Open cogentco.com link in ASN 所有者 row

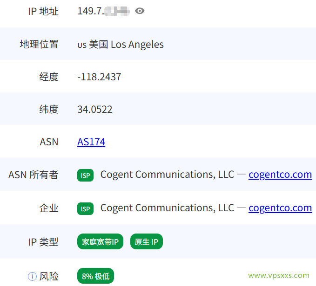tap(280, 175)
